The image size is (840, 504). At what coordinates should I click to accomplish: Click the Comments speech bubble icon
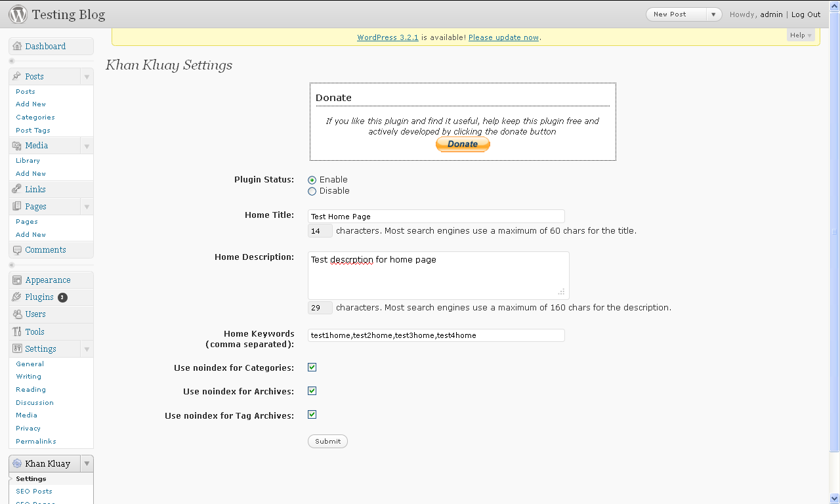(17, 250)
